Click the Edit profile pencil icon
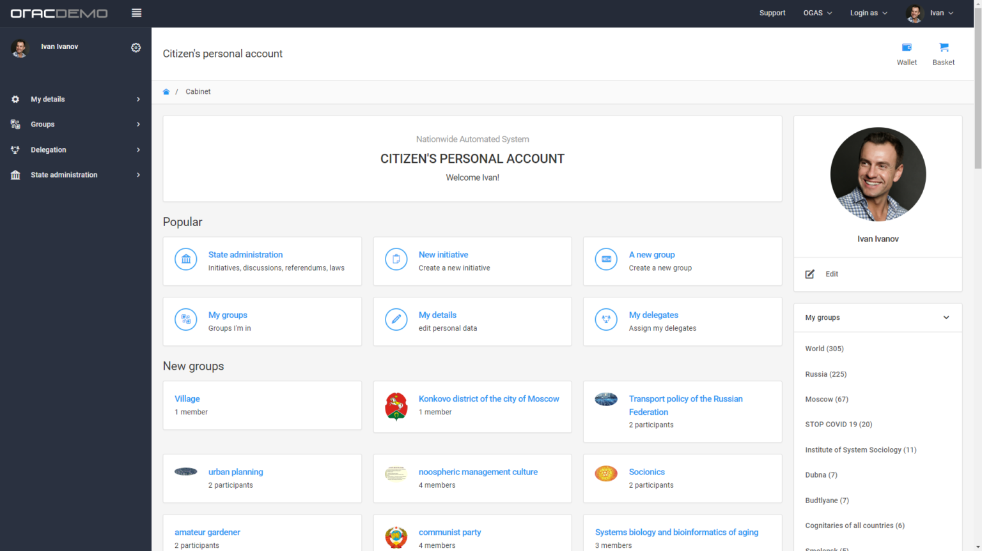982x551 pixels. [x=810, y=274]
